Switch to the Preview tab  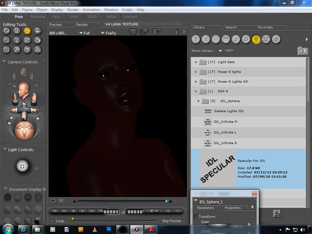[x=60, y=25]
